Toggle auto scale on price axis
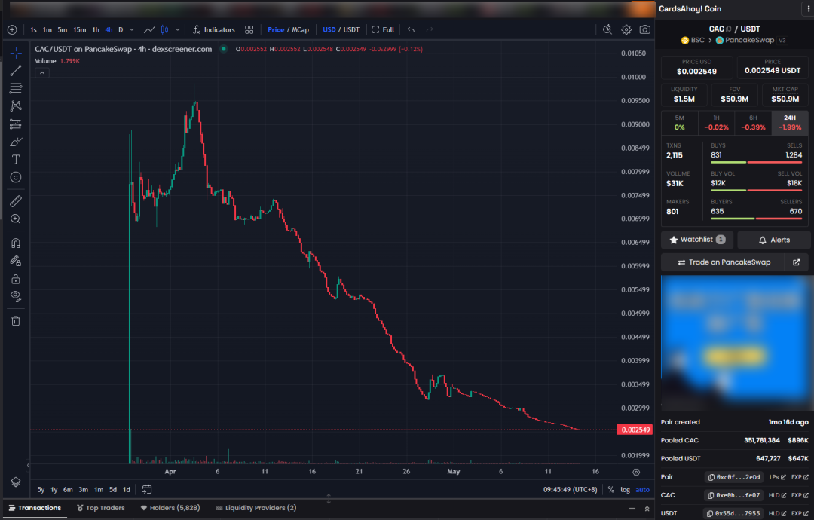Viewport: 814px width, 520px height. 643,489
